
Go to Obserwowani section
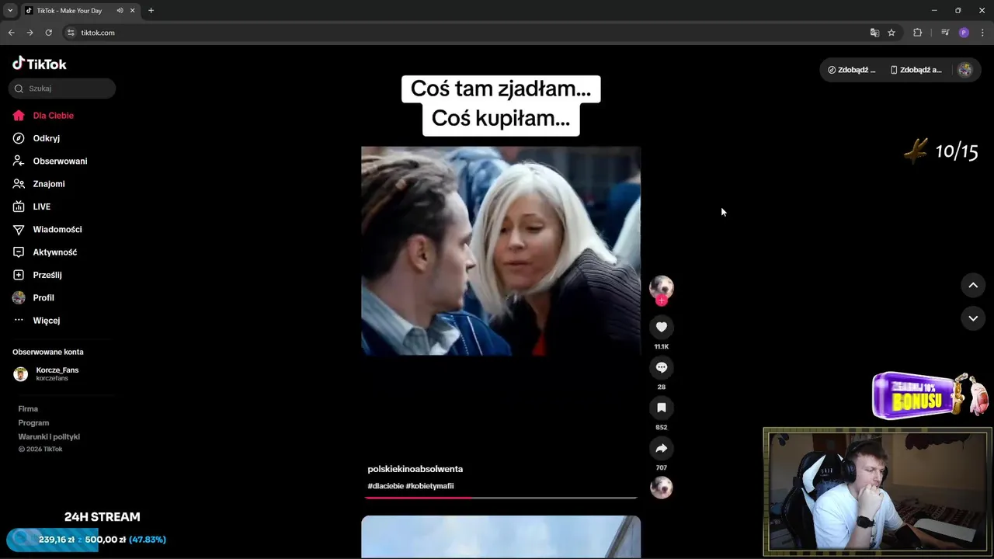tap(50, 161)
